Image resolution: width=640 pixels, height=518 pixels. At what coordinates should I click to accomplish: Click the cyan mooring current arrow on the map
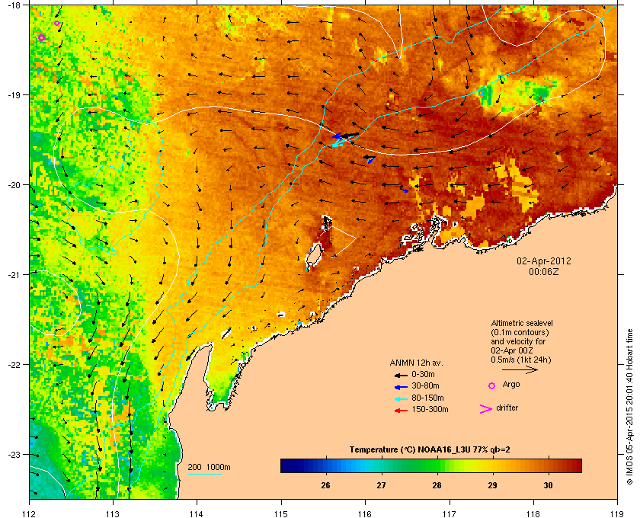coord(340,143)
